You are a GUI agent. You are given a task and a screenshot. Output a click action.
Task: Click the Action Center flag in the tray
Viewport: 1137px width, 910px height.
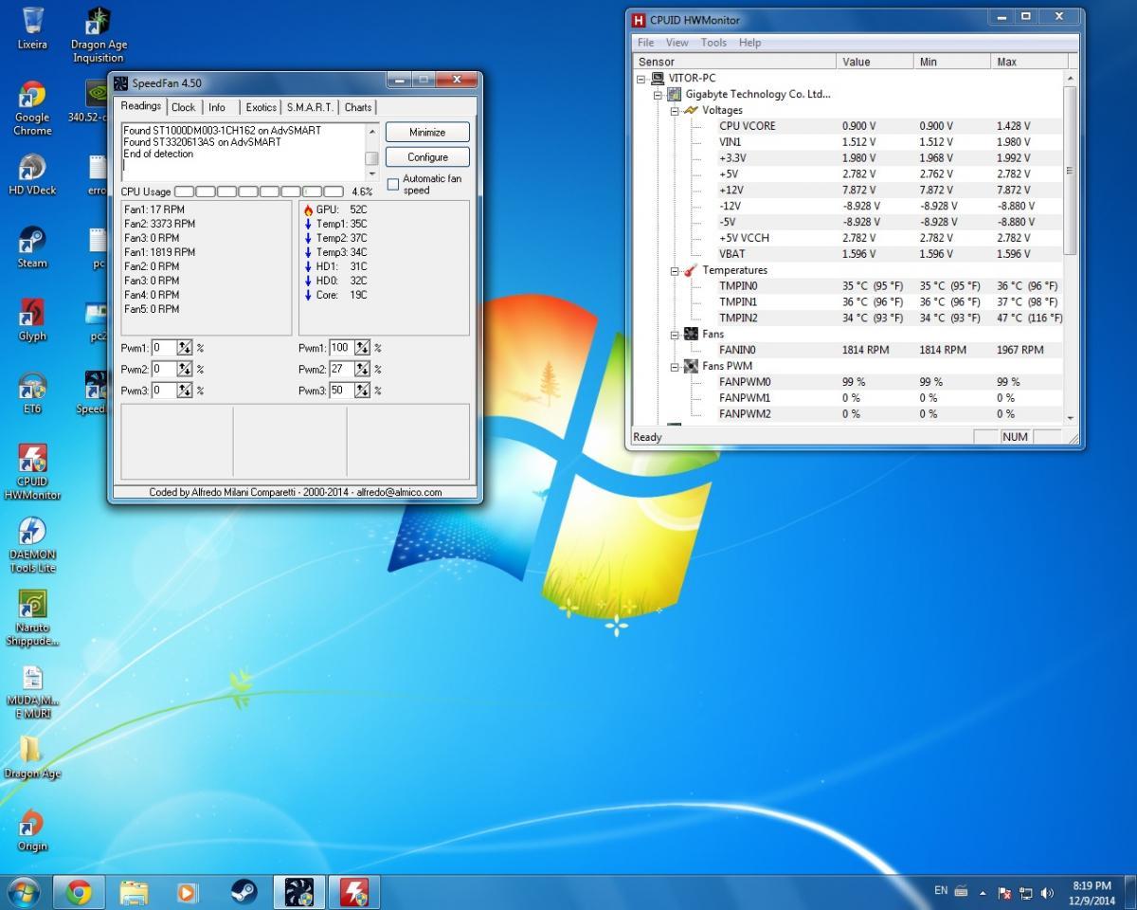pos(1004,893)
